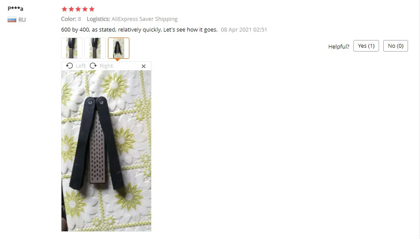Click the enlarged sharpener photo

(x=106, y=151)
